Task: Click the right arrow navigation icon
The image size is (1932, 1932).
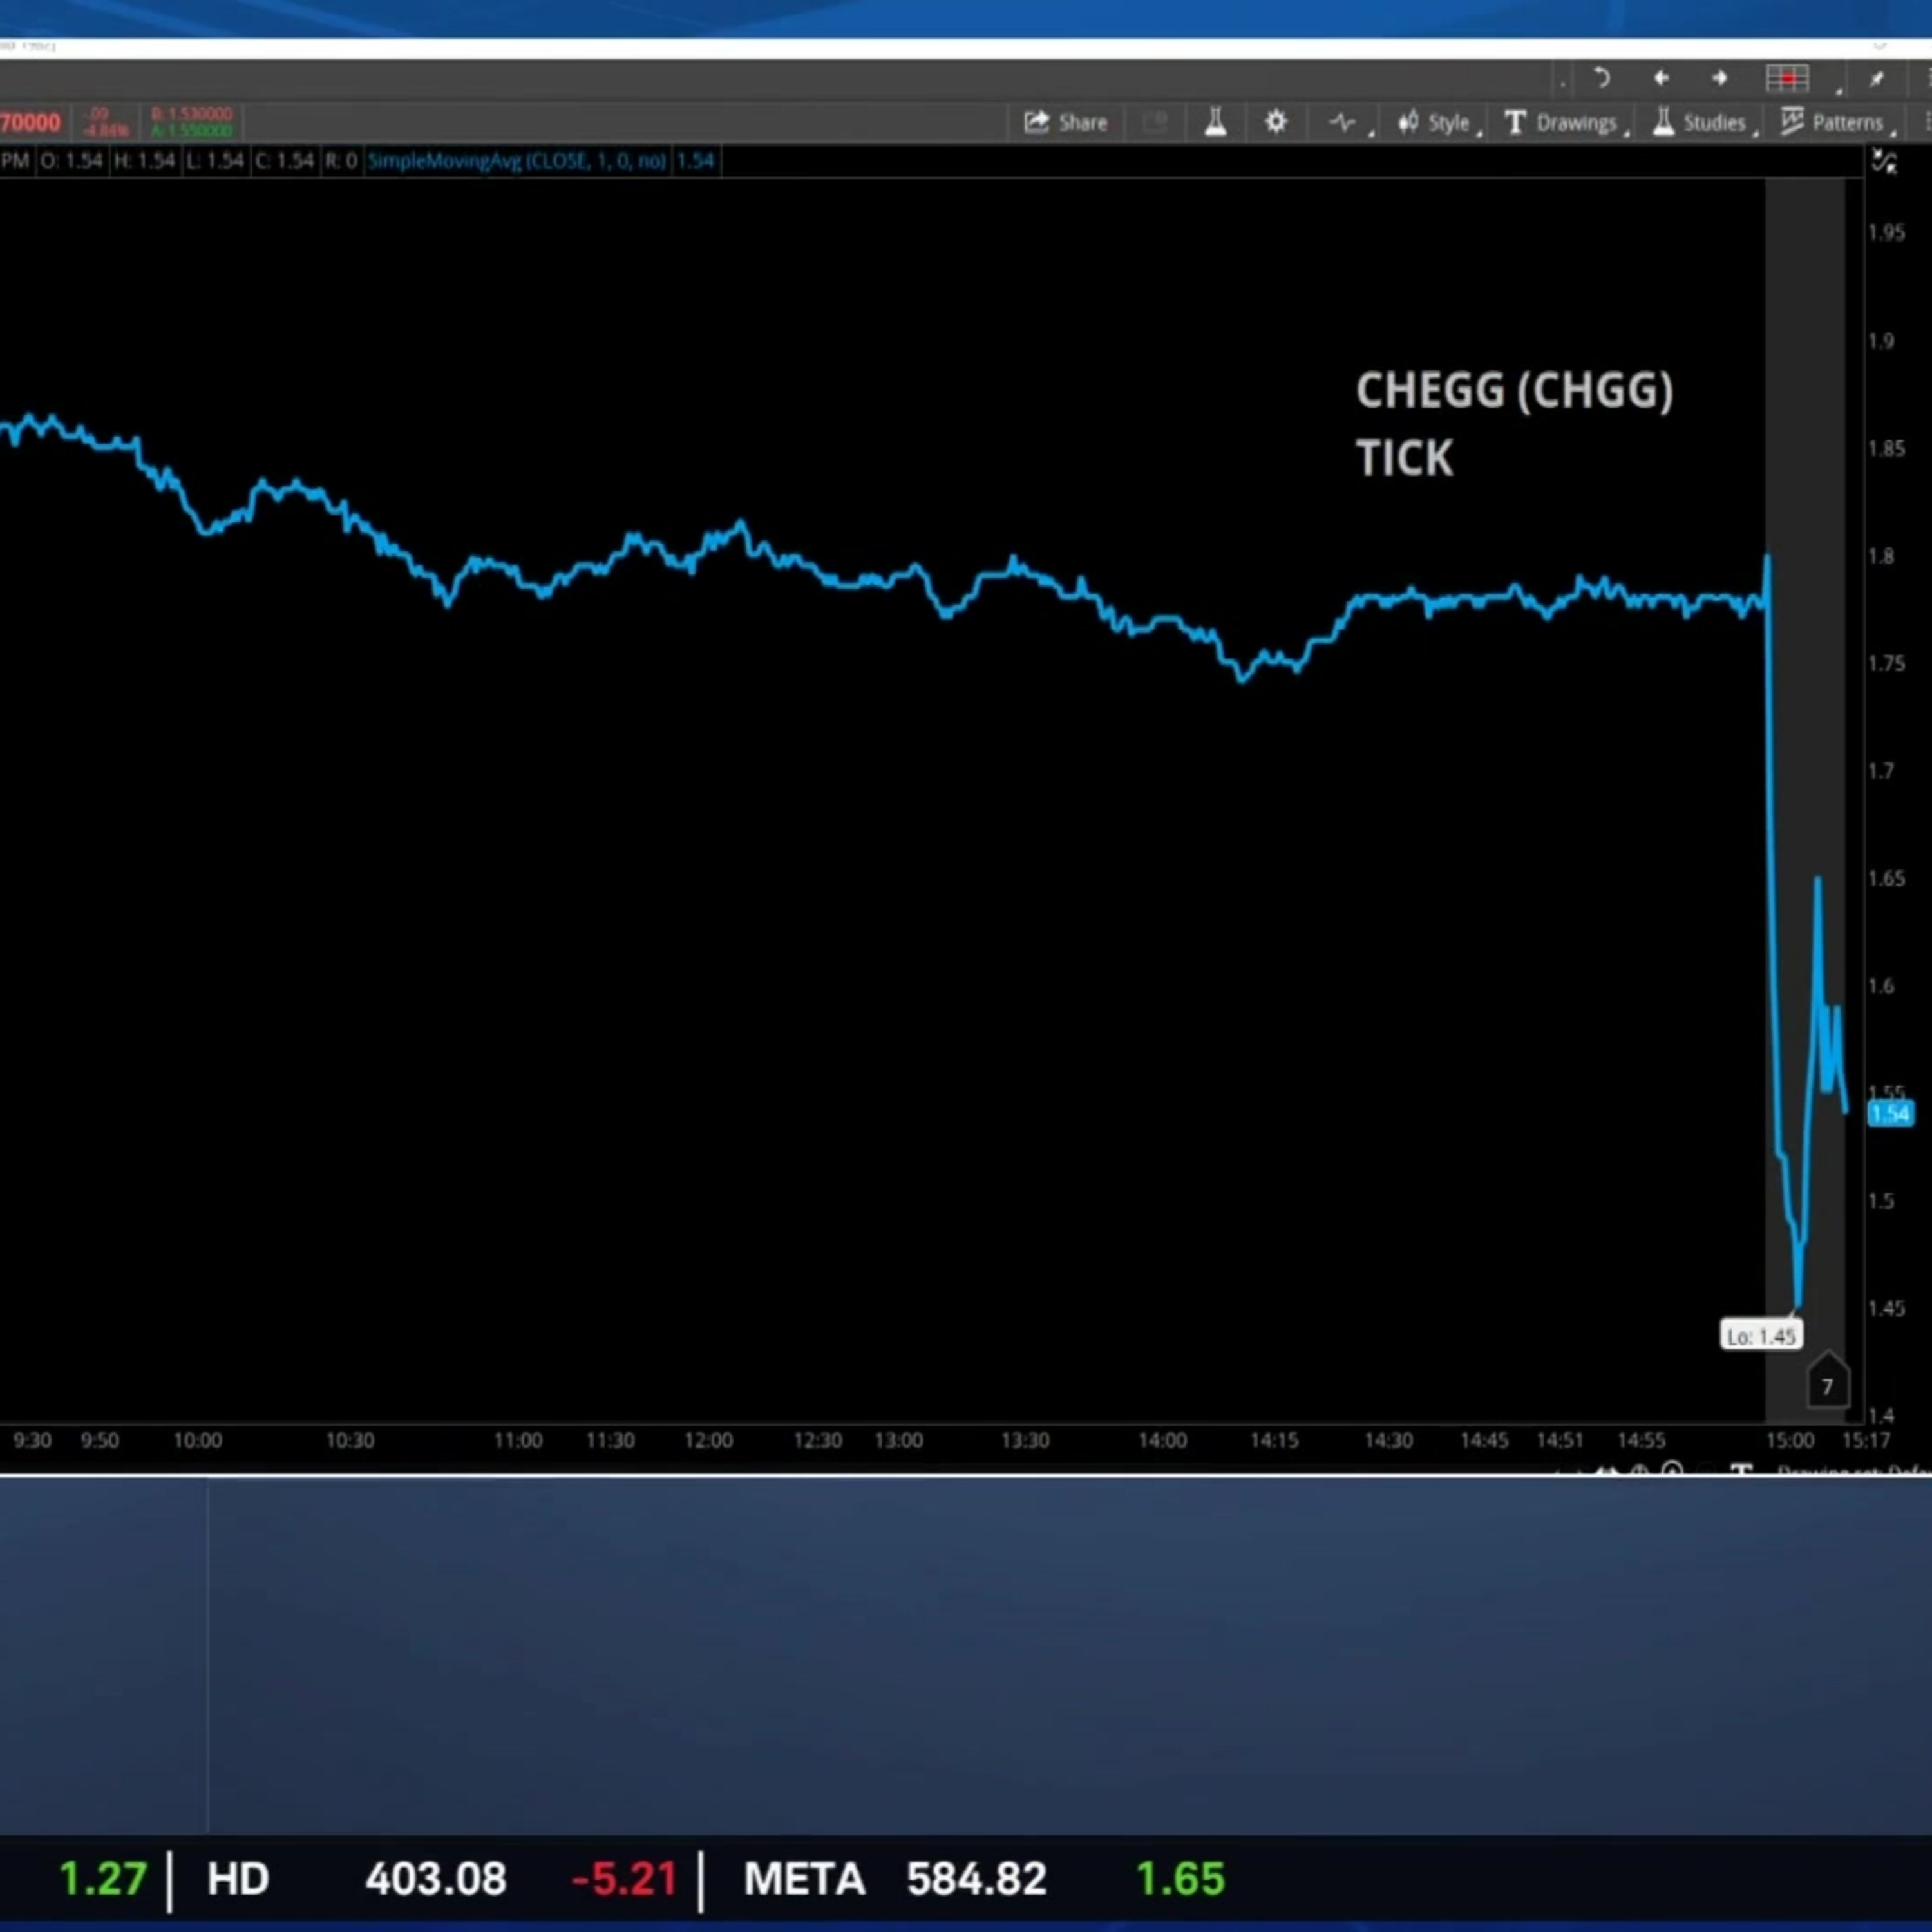Action: (x=1720, y=78)
